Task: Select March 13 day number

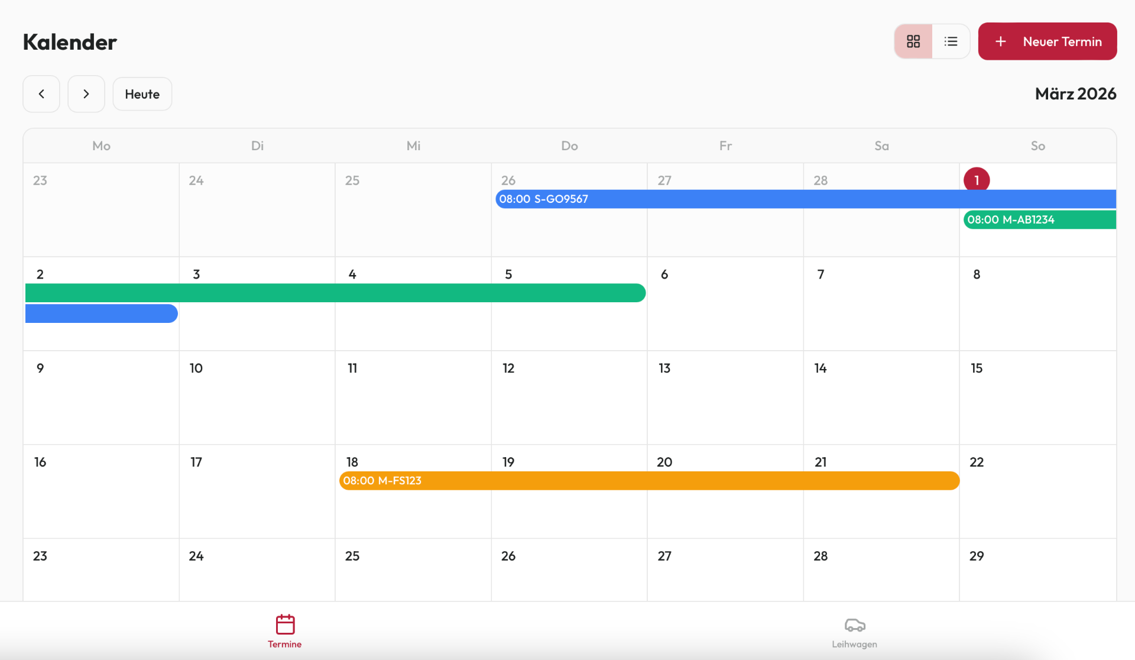Action: pyautogui.click(x=664, y=368)
